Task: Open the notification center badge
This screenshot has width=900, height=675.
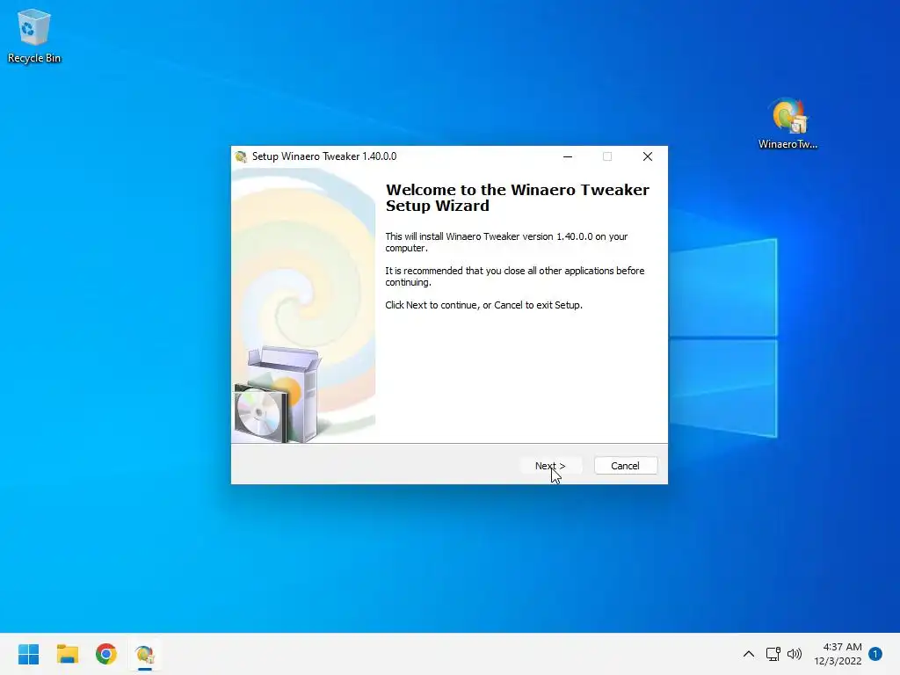Action: coord(875,654)
